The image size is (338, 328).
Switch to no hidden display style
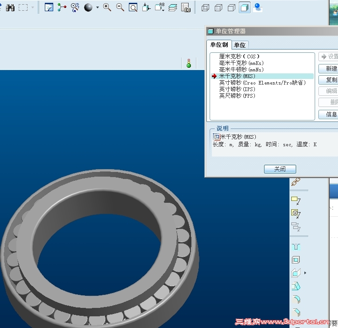click(232, 8)
